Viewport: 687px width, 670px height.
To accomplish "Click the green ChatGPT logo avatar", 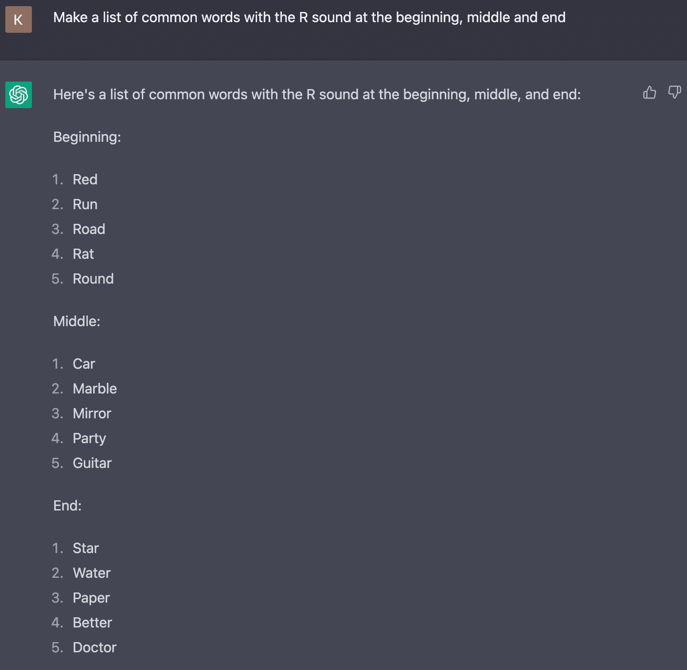I will (19, 95).
